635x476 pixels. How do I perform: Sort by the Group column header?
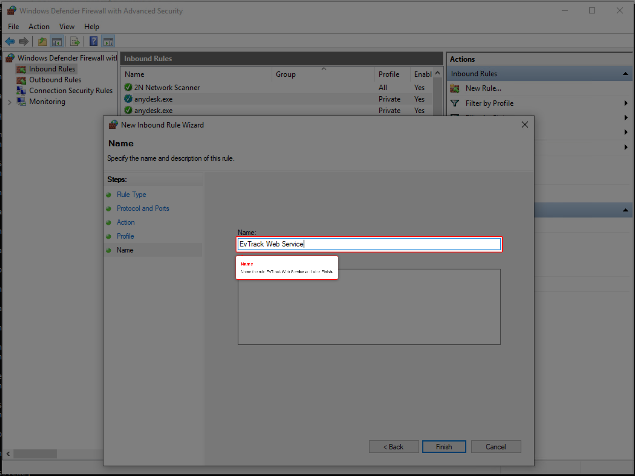pos(324,74)
